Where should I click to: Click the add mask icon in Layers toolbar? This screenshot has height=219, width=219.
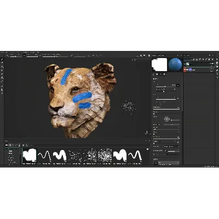[197, 60]
